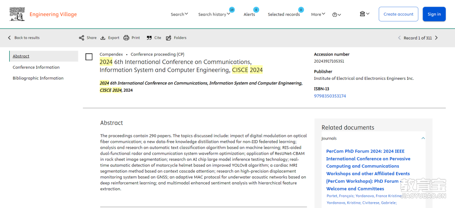Click the Compendex database label

tap(111, 54)
